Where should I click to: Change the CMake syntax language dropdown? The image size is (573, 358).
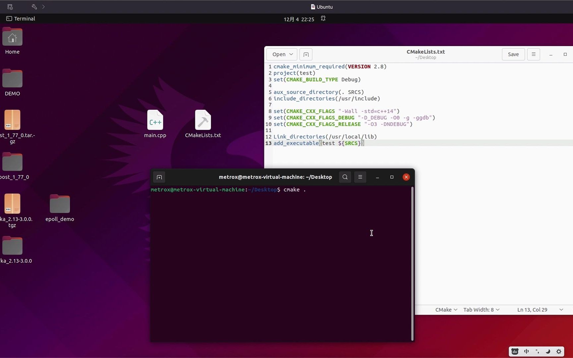tap(446, 310)
